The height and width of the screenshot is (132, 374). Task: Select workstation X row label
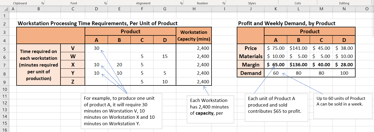click(x=73, y=65)
